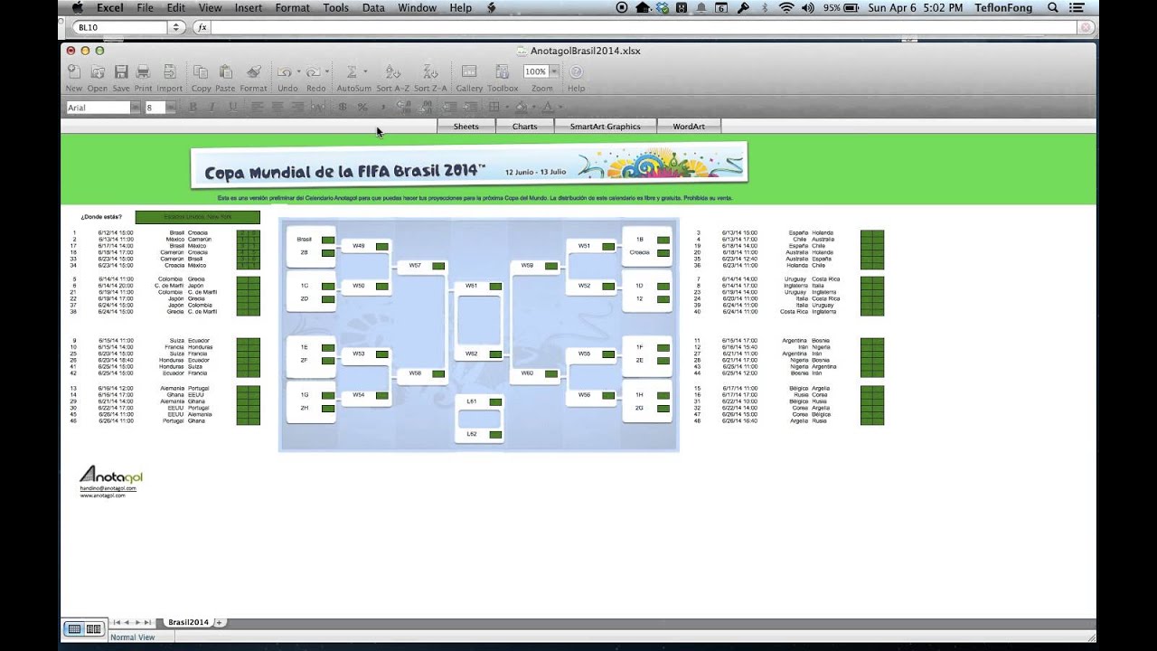Click the Save toolbar icon

point(120,71)
